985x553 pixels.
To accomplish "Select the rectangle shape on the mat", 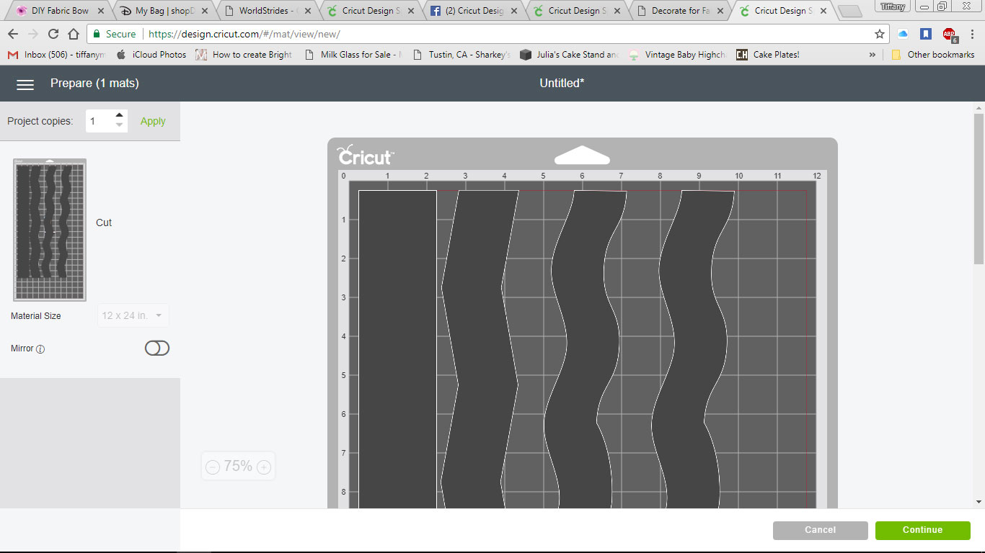I will pos(397,349).
